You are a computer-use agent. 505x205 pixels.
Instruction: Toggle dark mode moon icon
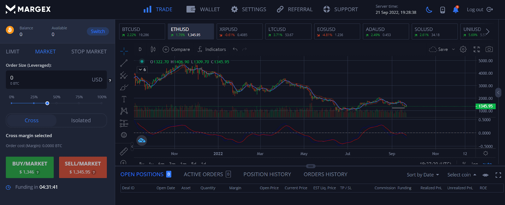[429, 10]
